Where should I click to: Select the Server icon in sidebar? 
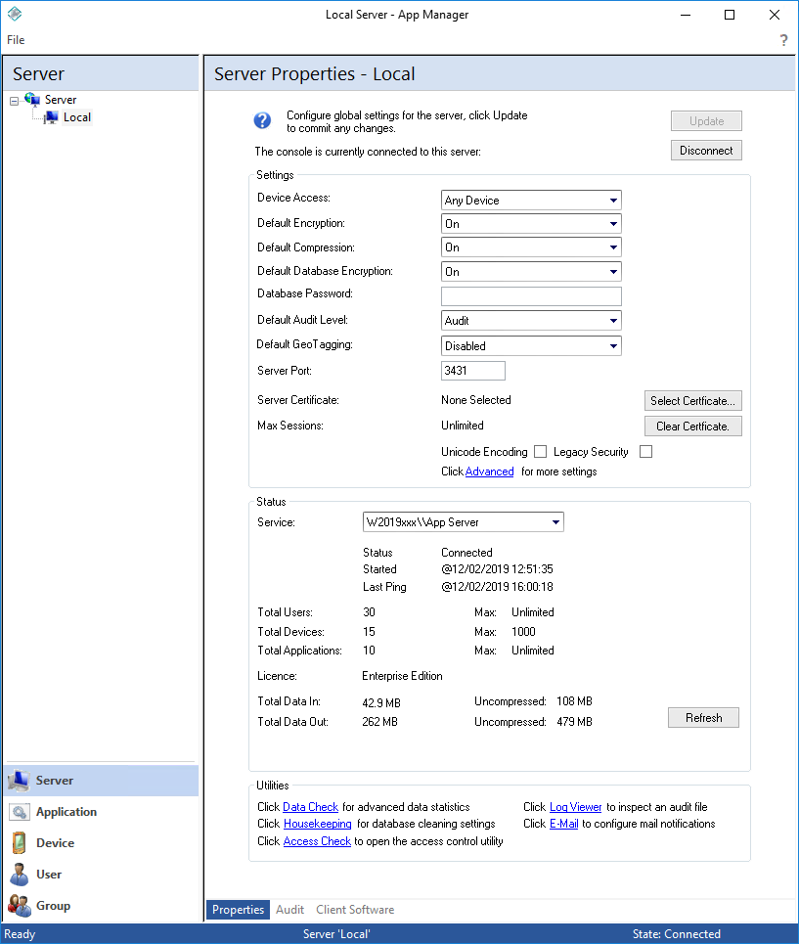[x=20, y=781]
